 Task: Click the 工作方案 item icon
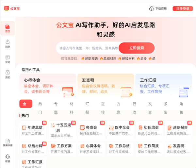point(54,146)
